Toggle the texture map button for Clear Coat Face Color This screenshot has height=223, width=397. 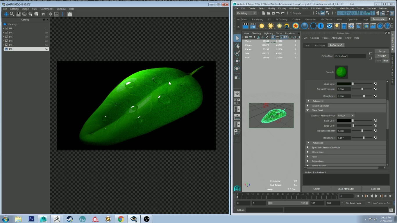point(375,121)
